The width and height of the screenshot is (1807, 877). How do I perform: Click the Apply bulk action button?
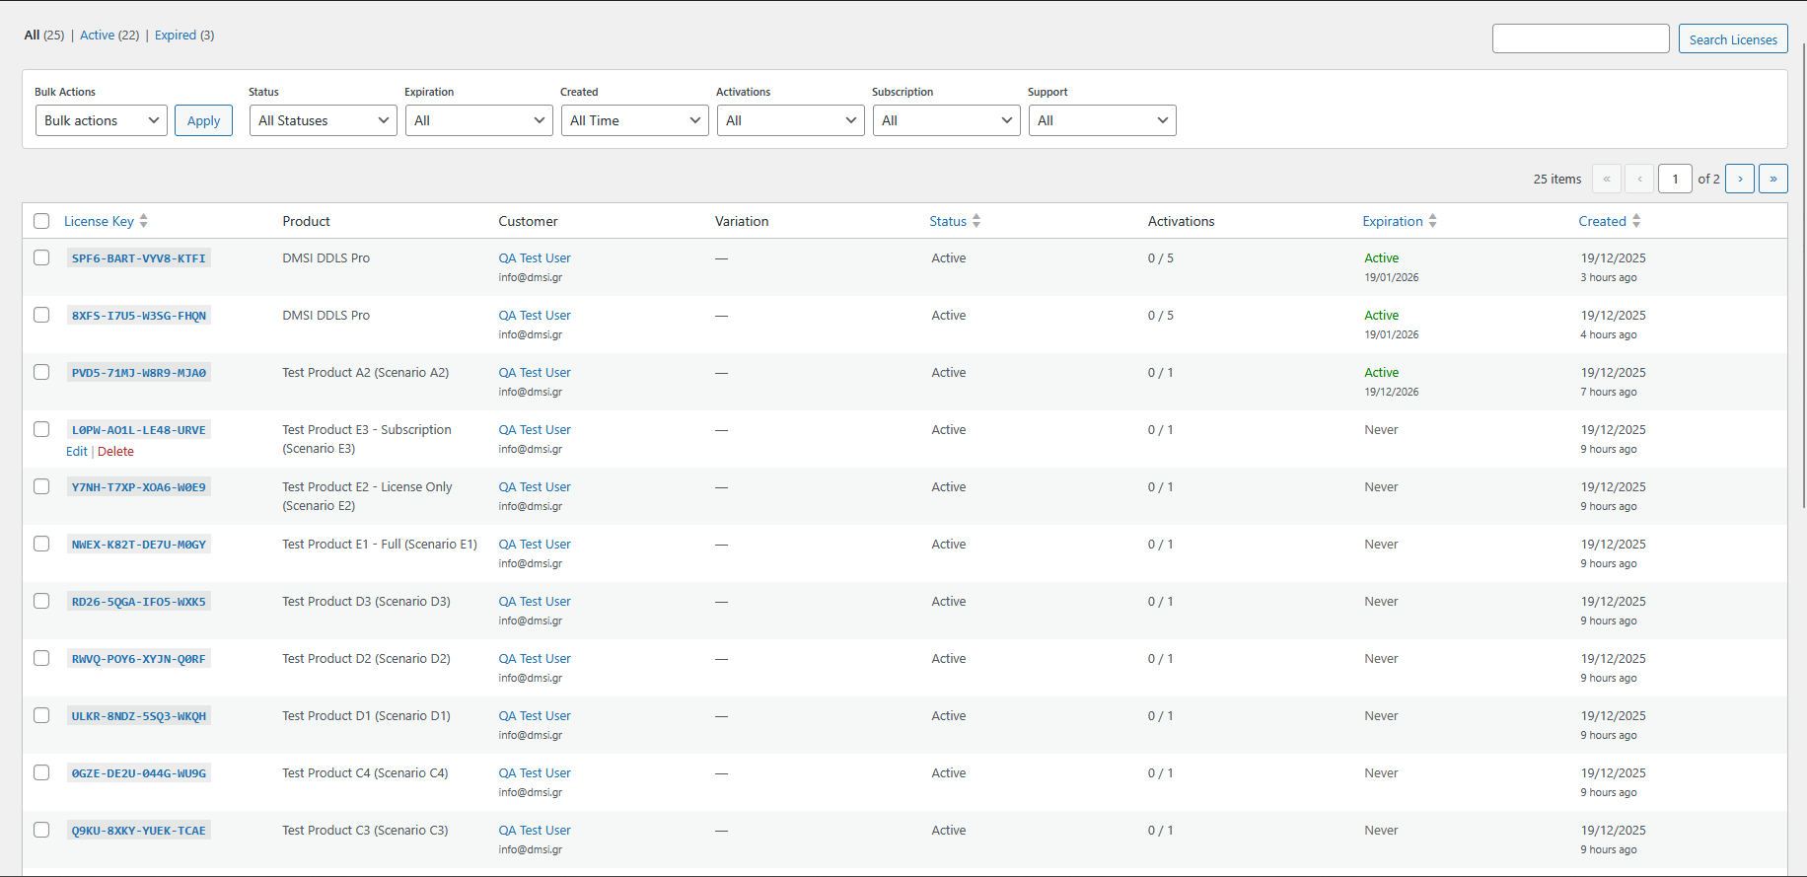(204, 120)
